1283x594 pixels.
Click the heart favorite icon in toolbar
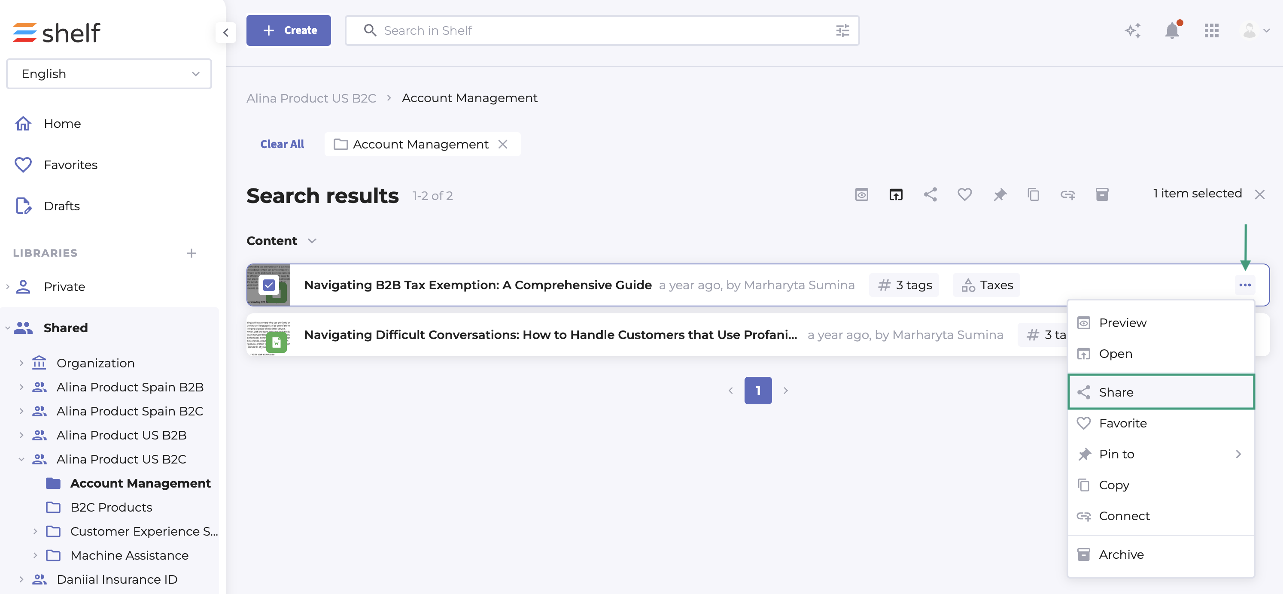tap(964, 194)
